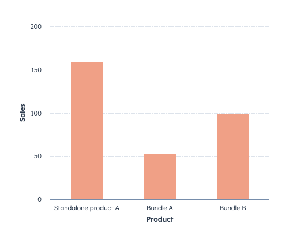Select the Standalone product A axis label
The height and width of the screenshot is (231, 300).
click(x=87, y=208)
